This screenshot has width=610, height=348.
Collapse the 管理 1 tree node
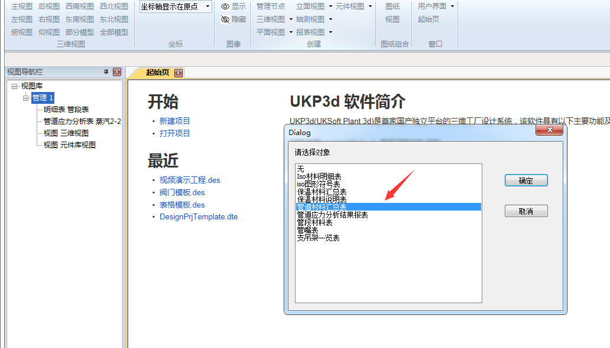(26, 98)
